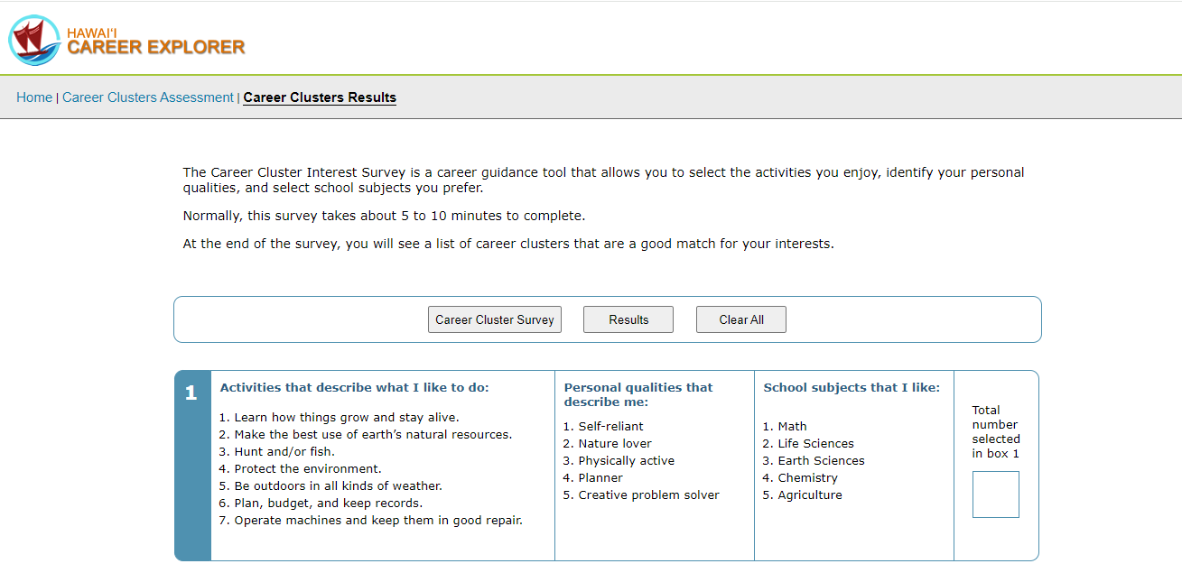Select the Career Clusters Results tab
1182x573 pixels.
[x=320, y=97]
